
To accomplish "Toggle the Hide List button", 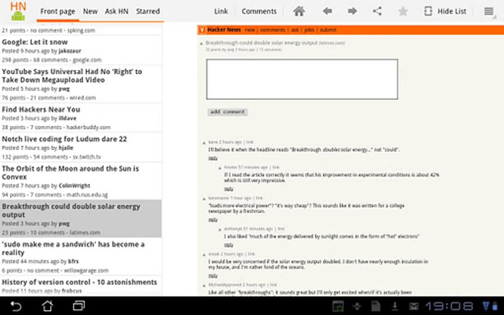I will click(445, 11).
